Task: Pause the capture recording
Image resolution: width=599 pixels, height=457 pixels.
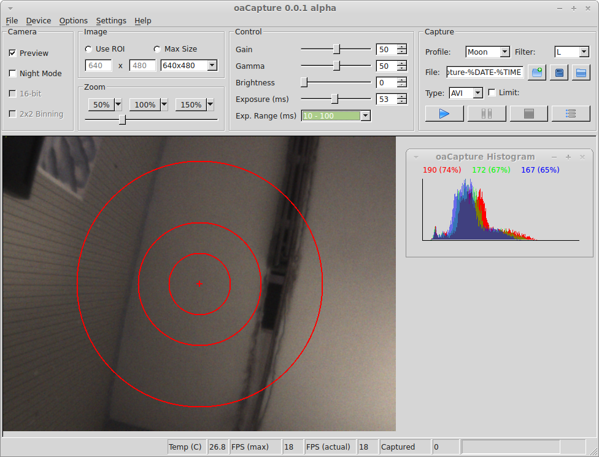Action: coord(486,114)
